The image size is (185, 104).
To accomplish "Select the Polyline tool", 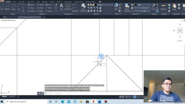I will click(7, 7).
